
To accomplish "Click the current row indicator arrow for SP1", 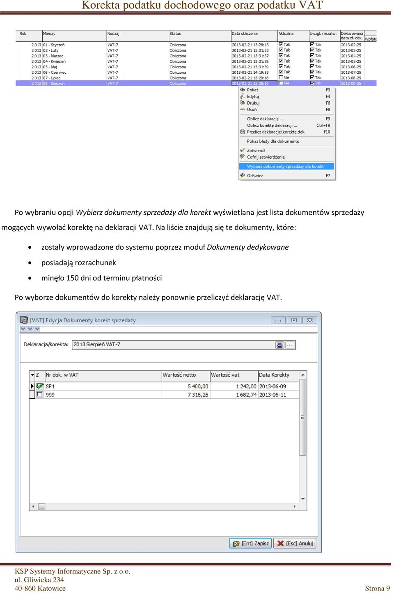I will (x=32, y=386).
